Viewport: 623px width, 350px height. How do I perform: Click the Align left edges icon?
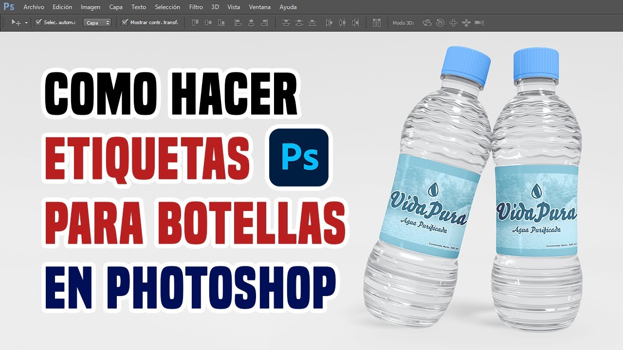(238, 22)
